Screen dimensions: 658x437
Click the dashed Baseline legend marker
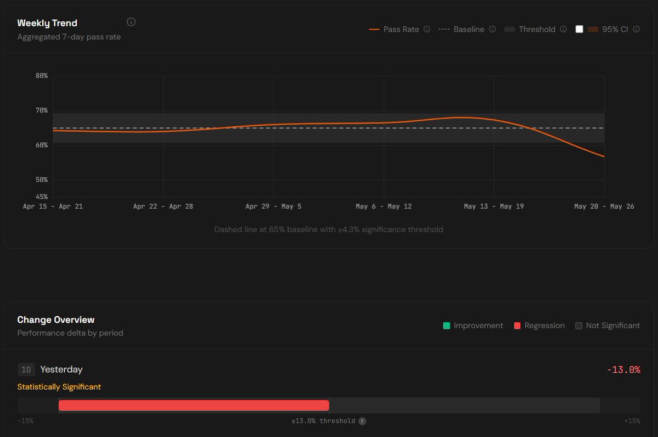point(444,30)
